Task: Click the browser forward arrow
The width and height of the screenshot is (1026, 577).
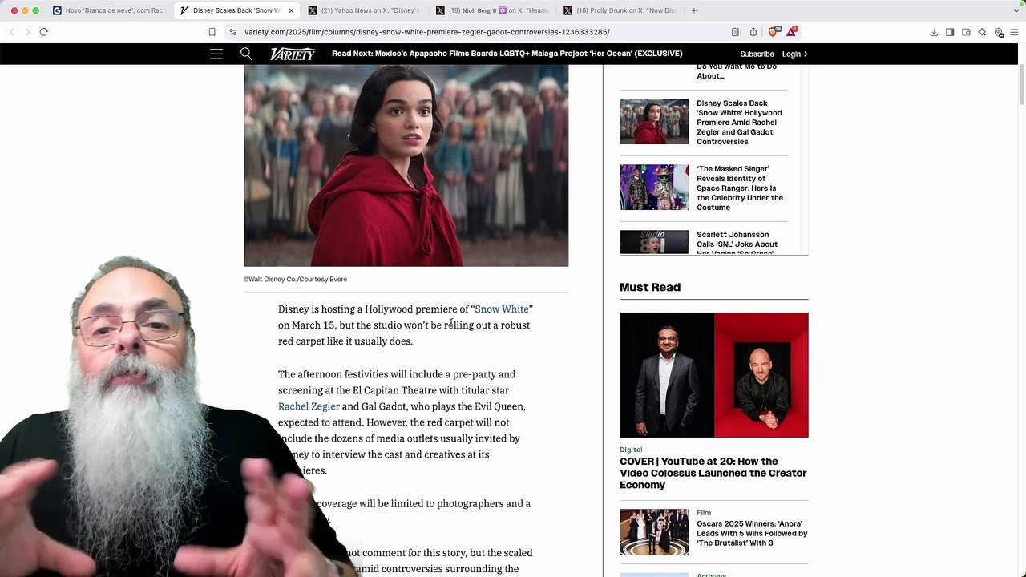Action: (27, 32)
